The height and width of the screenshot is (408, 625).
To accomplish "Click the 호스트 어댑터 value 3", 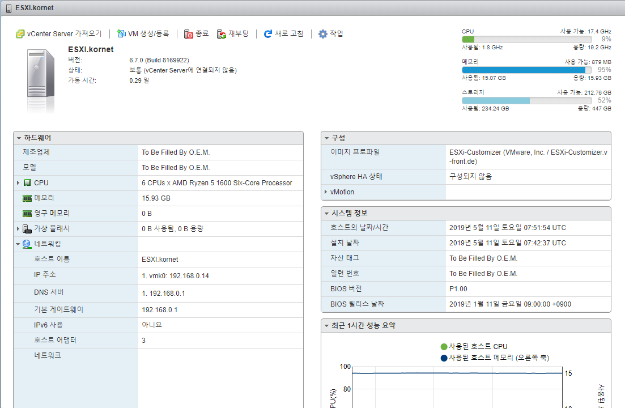I will coord(143,340).
